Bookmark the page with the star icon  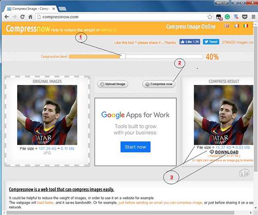coord(210,17)
